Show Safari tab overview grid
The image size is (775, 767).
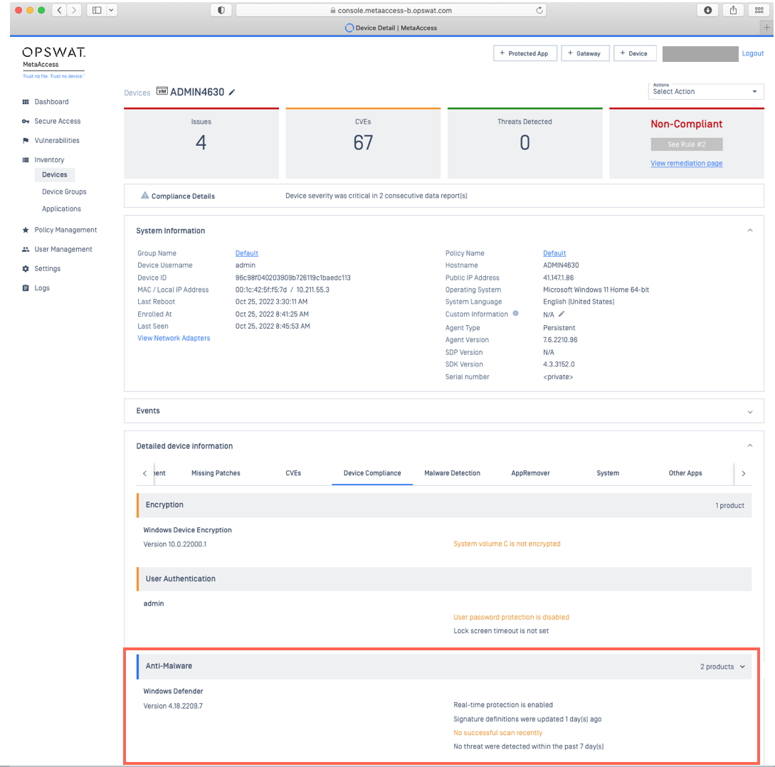759,10
